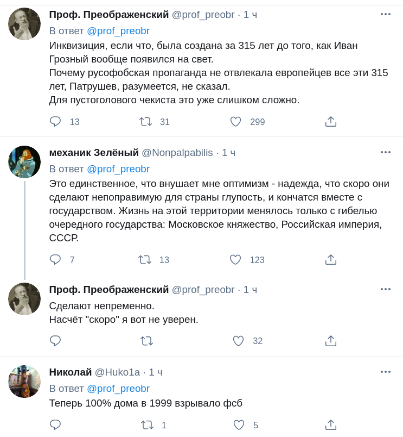Open Николай's profile via display name
Screen dimensions: 403x437
point(71,372)
